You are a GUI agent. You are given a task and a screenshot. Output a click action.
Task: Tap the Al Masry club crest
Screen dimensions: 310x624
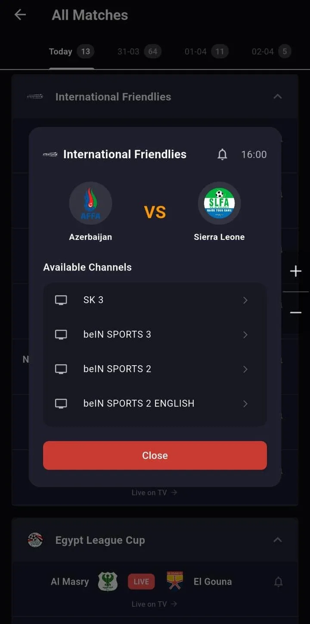pos(108,581)
